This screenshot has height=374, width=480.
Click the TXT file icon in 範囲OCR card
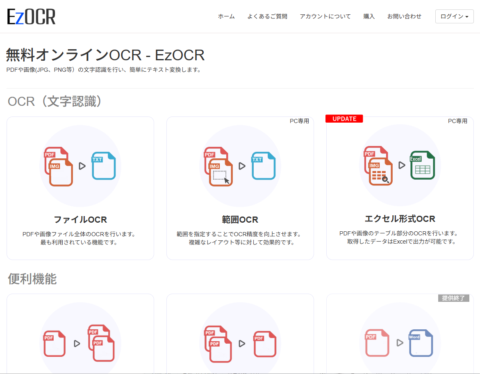point(264,166)
